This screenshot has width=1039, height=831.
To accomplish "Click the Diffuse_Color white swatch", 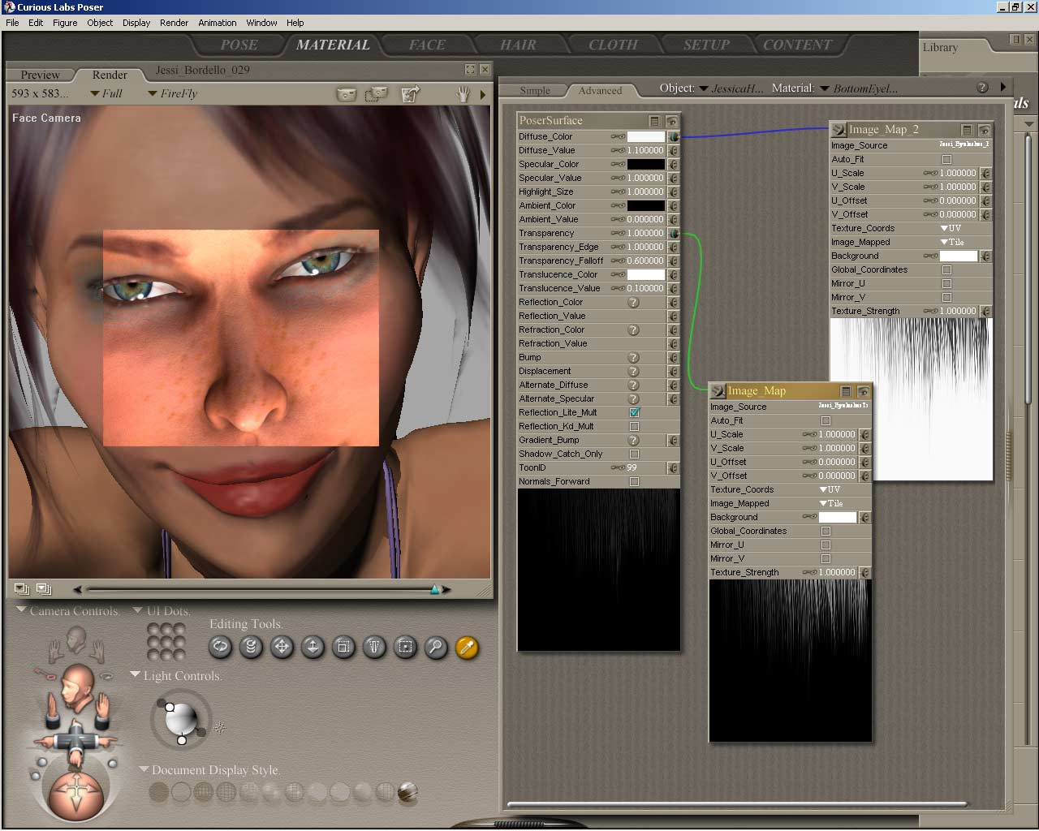I will (x=645, y=136).
